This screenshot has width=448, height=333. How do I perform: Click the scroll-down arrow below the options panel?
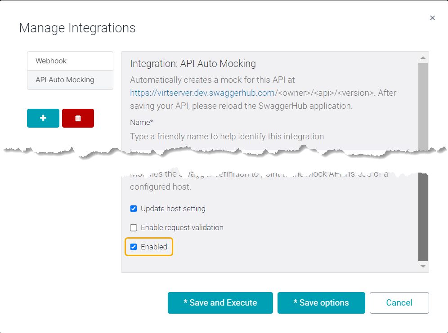tap(423, 266)
